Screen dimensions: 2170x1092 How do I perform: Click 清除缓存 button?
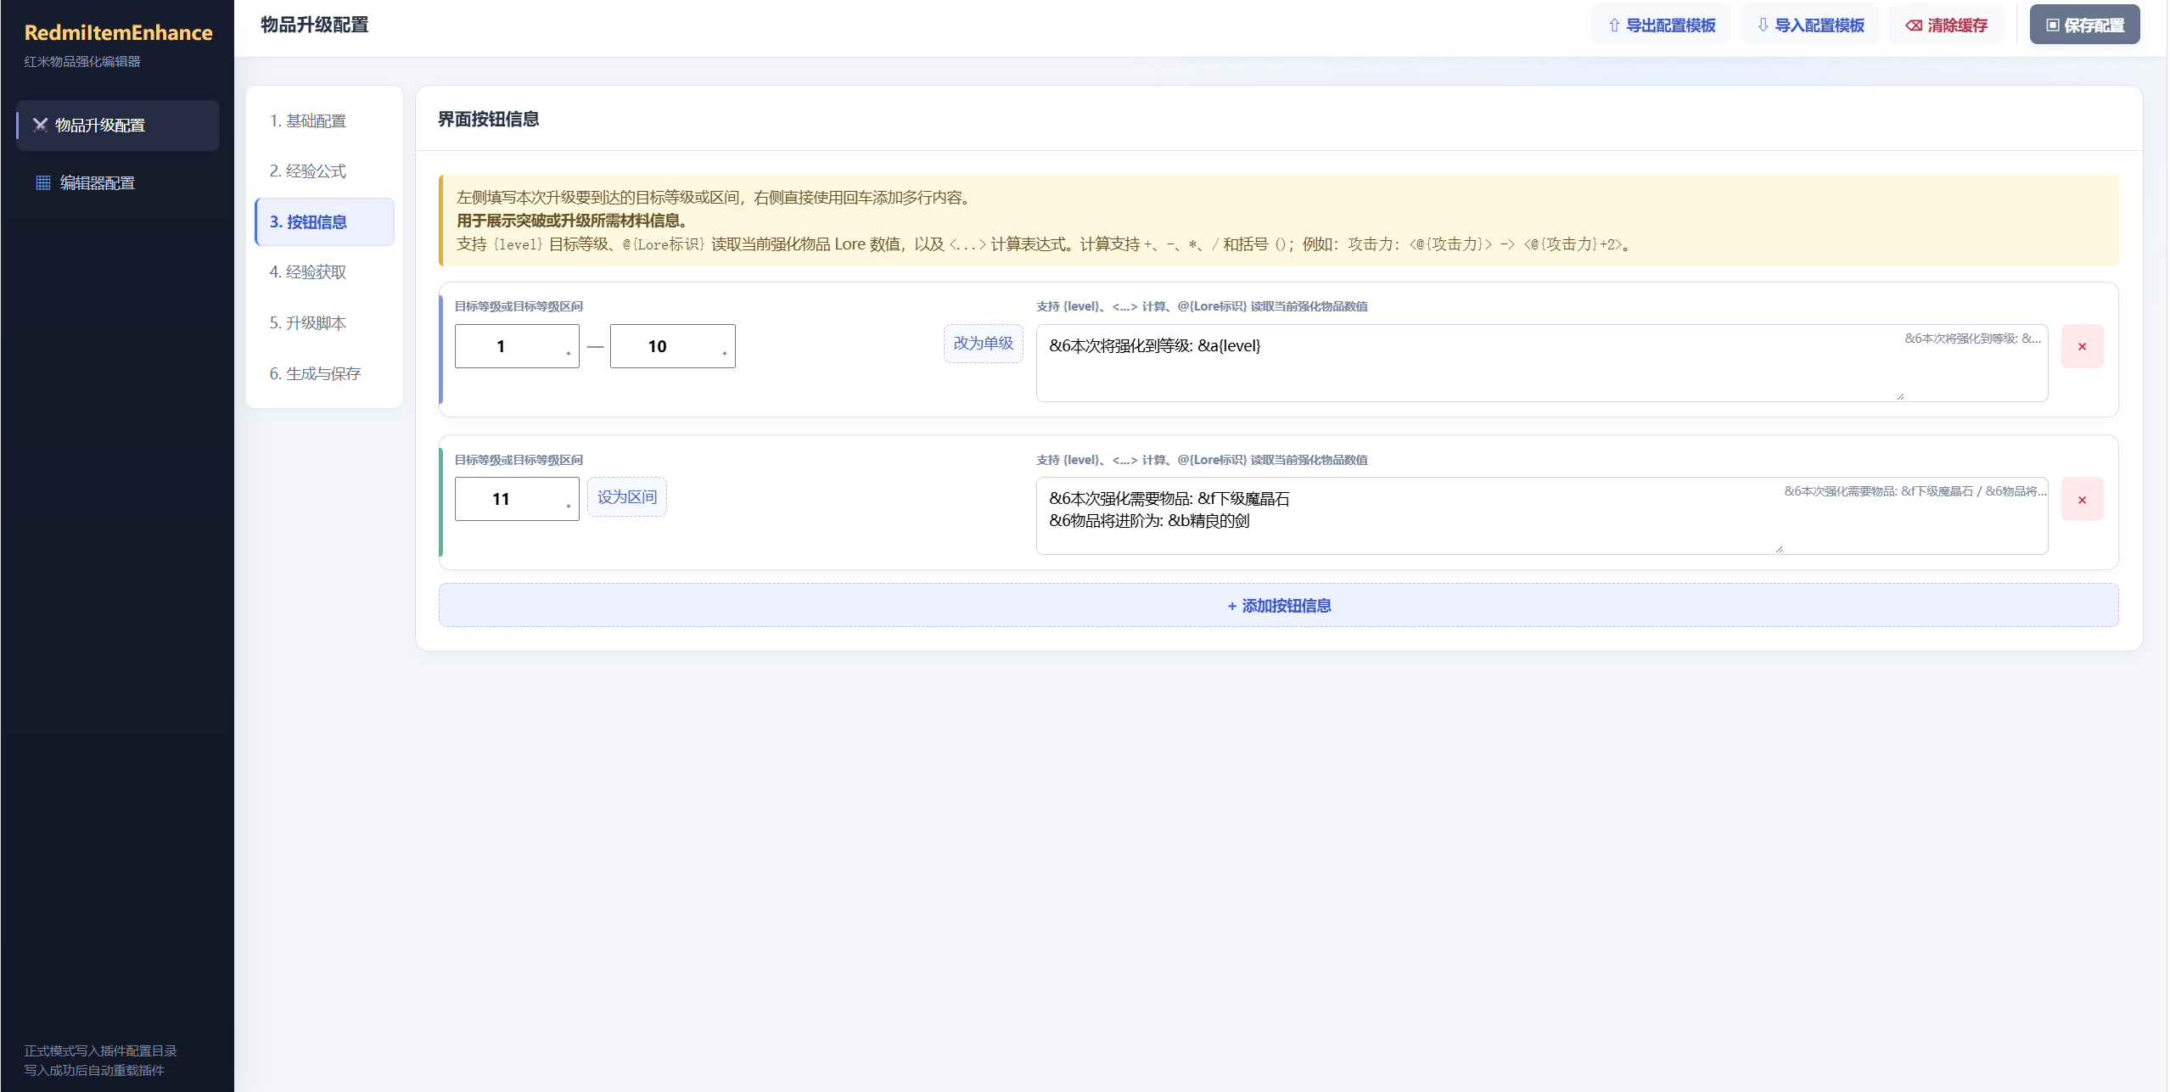click(x=1946, y=25)
